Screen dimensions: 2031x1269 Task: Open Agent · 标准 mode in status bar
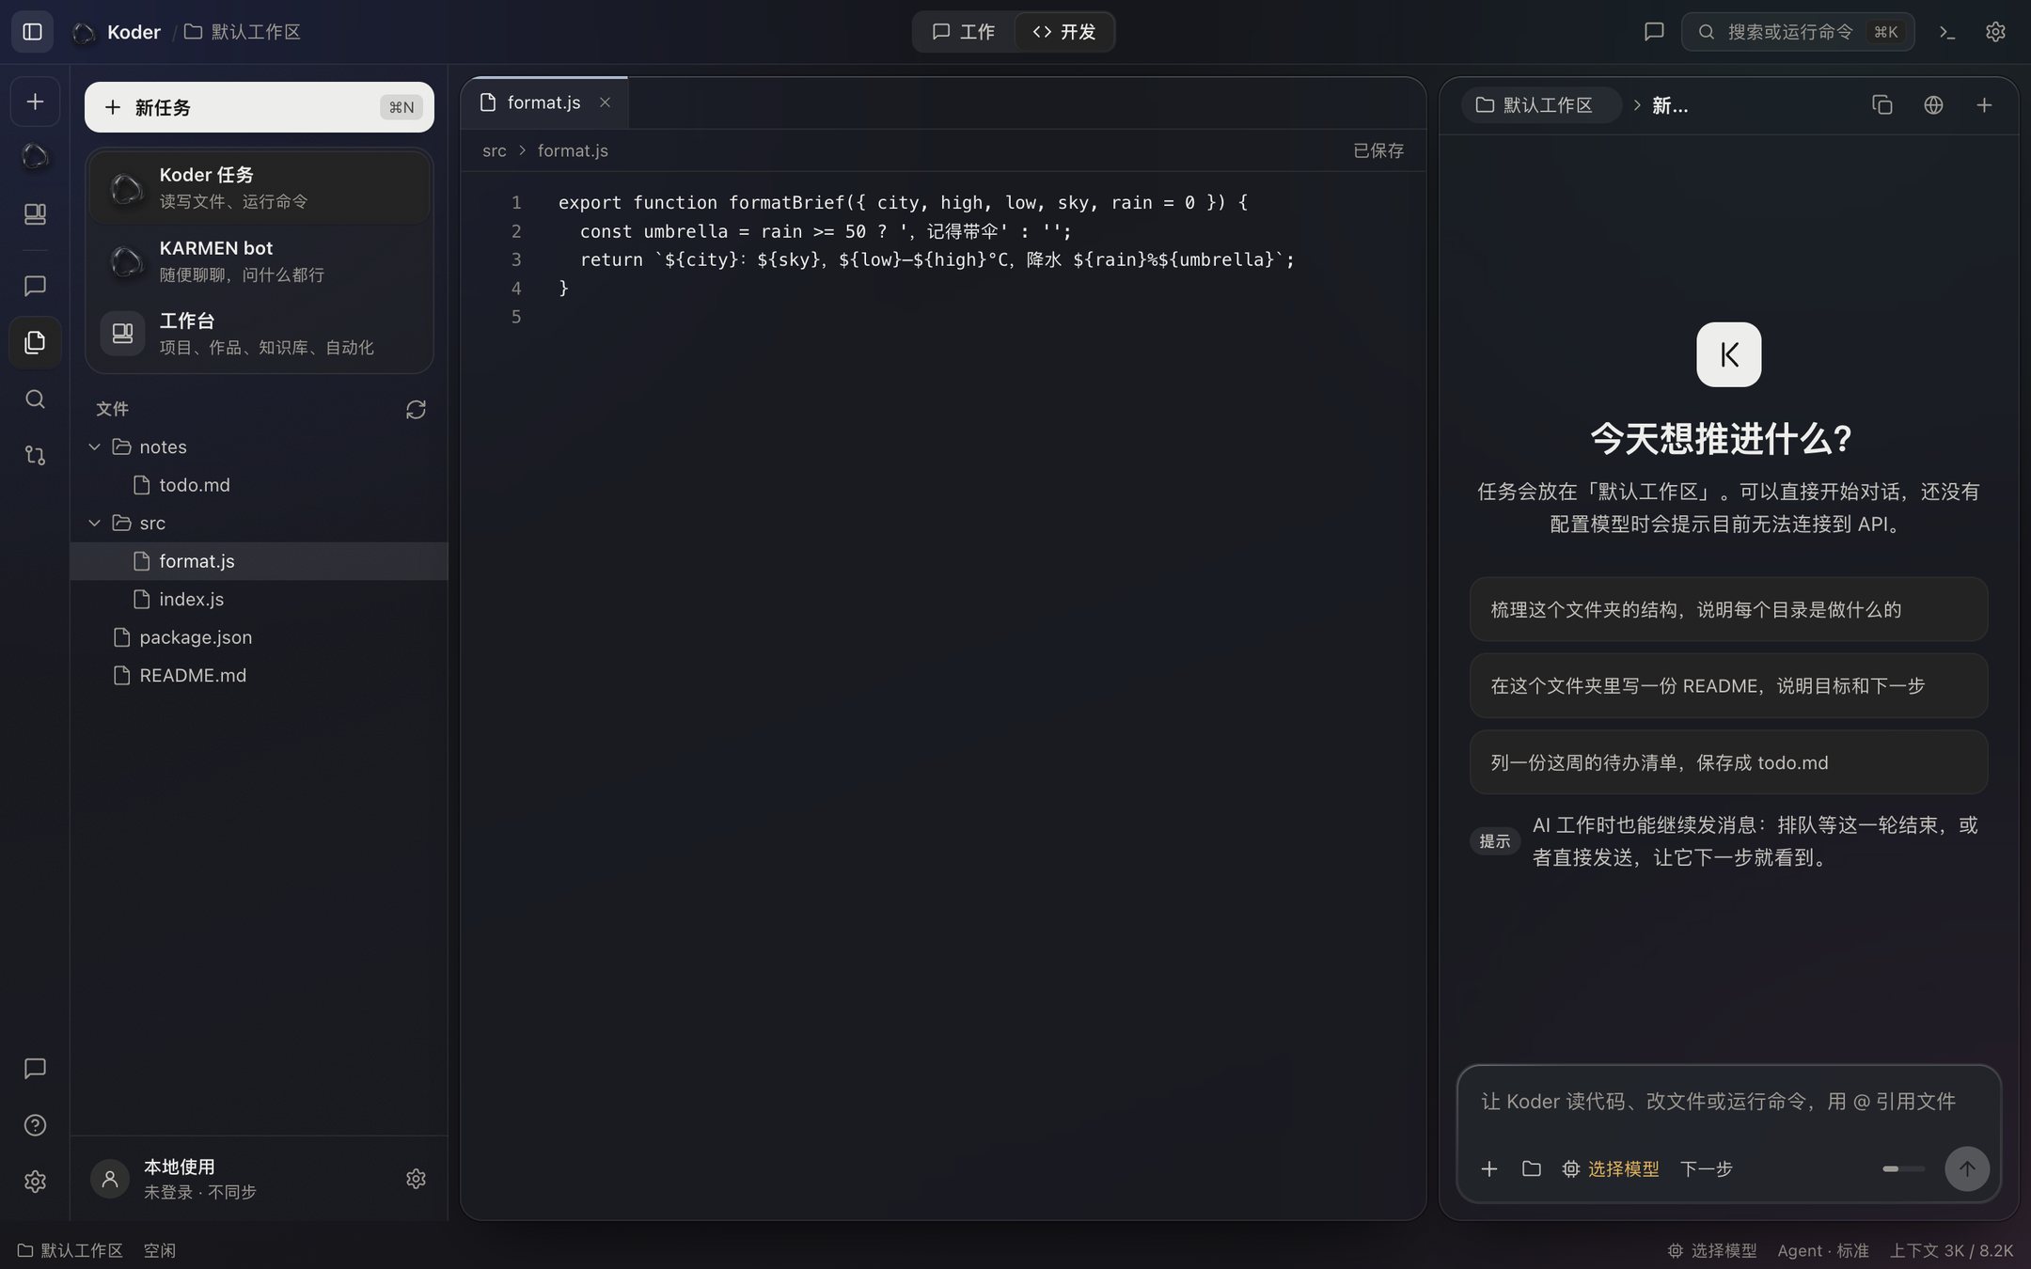pyautogui.click(x=1822, y=1250)
